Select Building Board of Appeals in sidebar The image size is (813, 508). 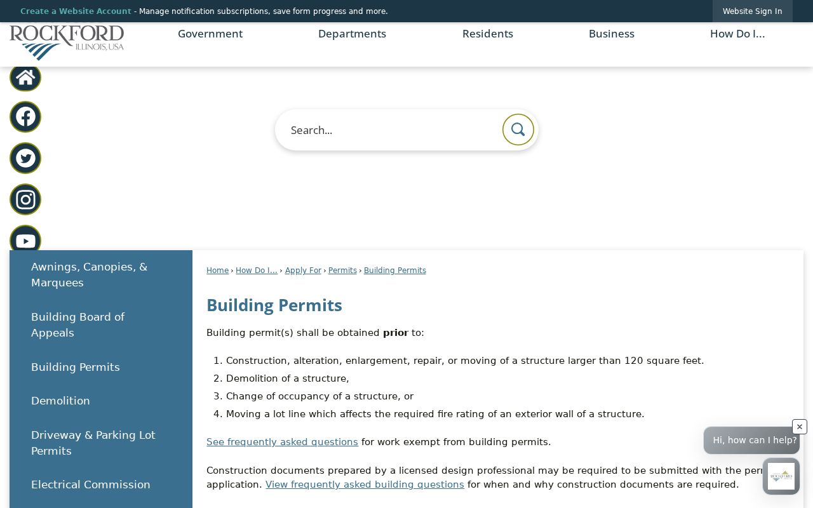101,324
